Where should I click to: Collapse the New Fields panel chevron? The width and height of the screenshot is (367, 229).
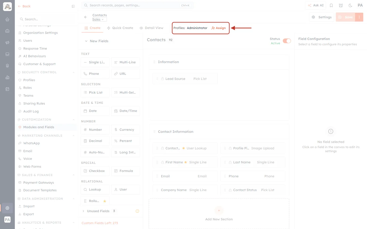(x=86, y=41)
